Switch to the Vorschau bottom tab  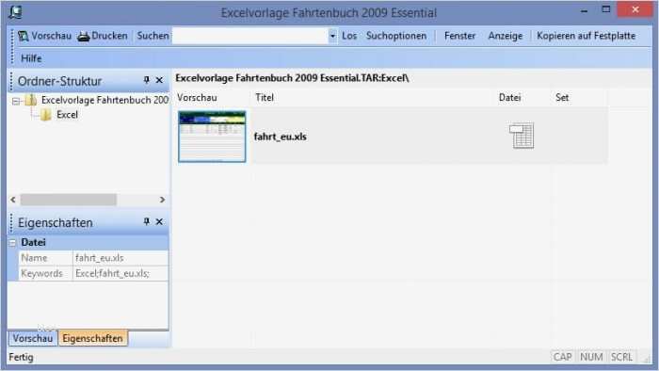pyautogui.click(x=32, y=338)
